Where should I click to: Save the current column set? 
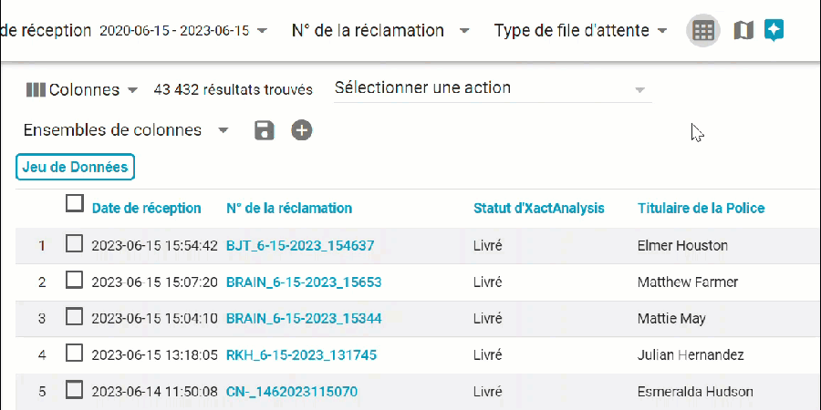tap(265, 130)
